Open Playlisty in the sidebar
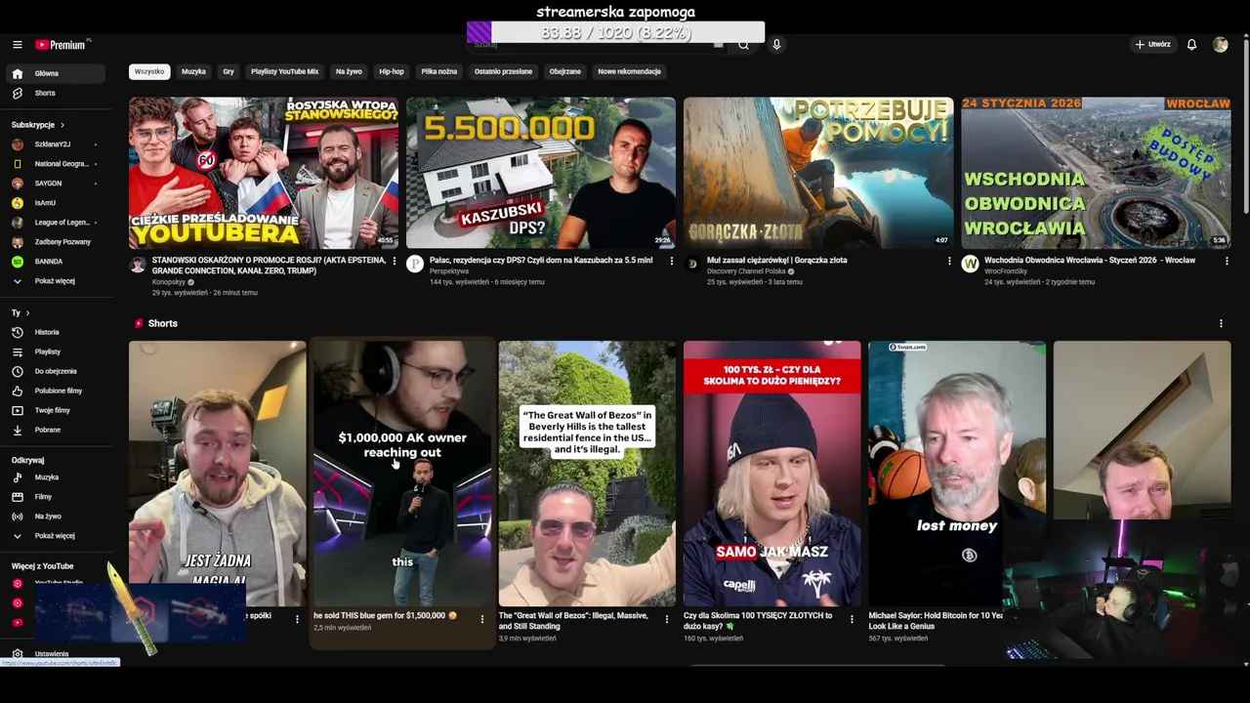Viewport: 1250px width, 703px height. tap(55, 351)
